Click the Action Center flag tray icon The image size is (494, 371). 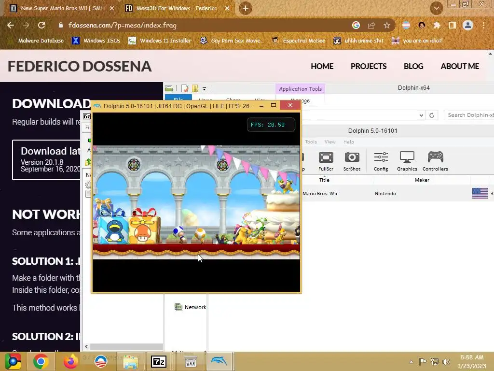pos(423,361)
